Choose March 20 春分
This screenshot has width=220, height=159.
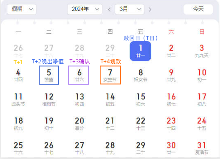[x=79, y=124]
